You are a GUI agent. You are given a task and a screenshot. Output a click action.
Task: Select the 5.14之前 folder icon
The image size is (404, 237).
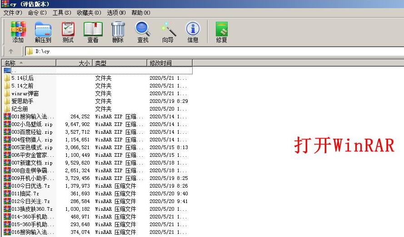(7, 86)
